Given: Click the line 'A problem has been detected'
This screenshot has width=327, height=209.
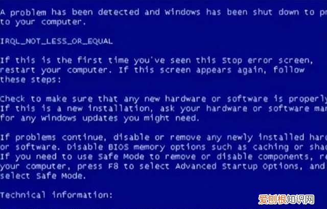Looking at the screenshot, I should click(163, 12).
